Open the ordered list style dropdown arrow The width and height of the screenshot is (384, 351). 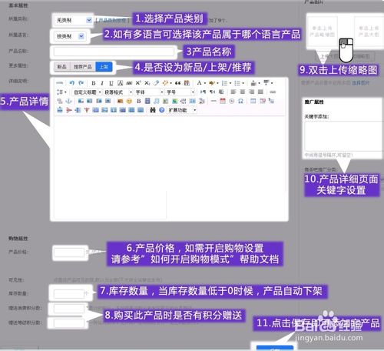tap(230, 83)
